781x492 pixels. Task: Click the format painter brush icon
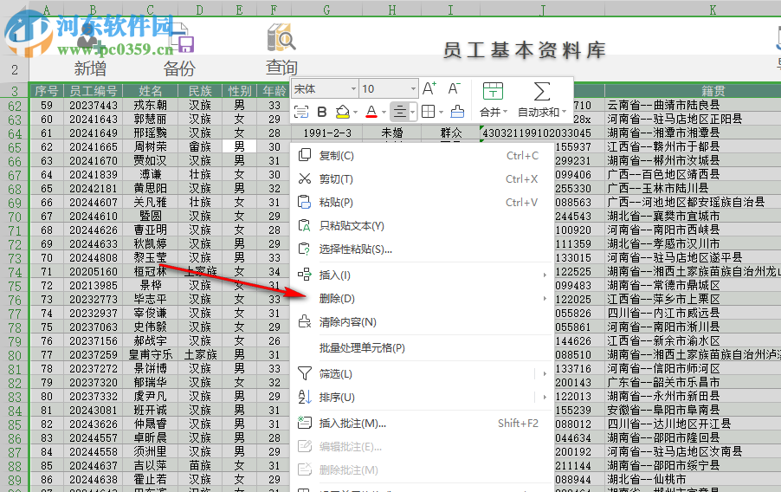click(x=457, y=112)
